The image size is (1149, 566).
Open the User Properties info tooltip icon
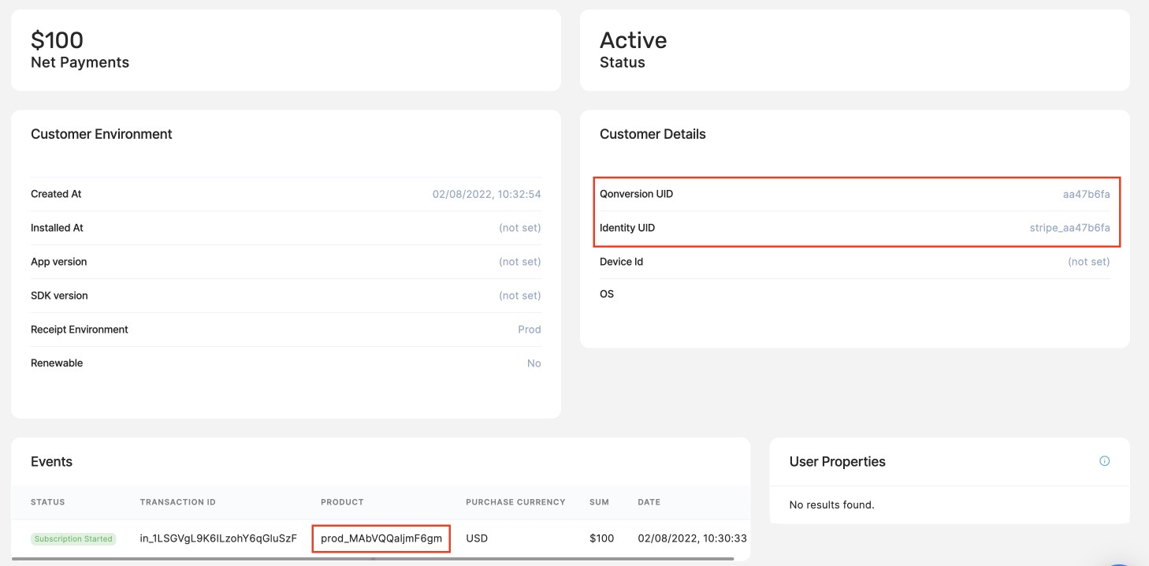(x=1103, y=460)
